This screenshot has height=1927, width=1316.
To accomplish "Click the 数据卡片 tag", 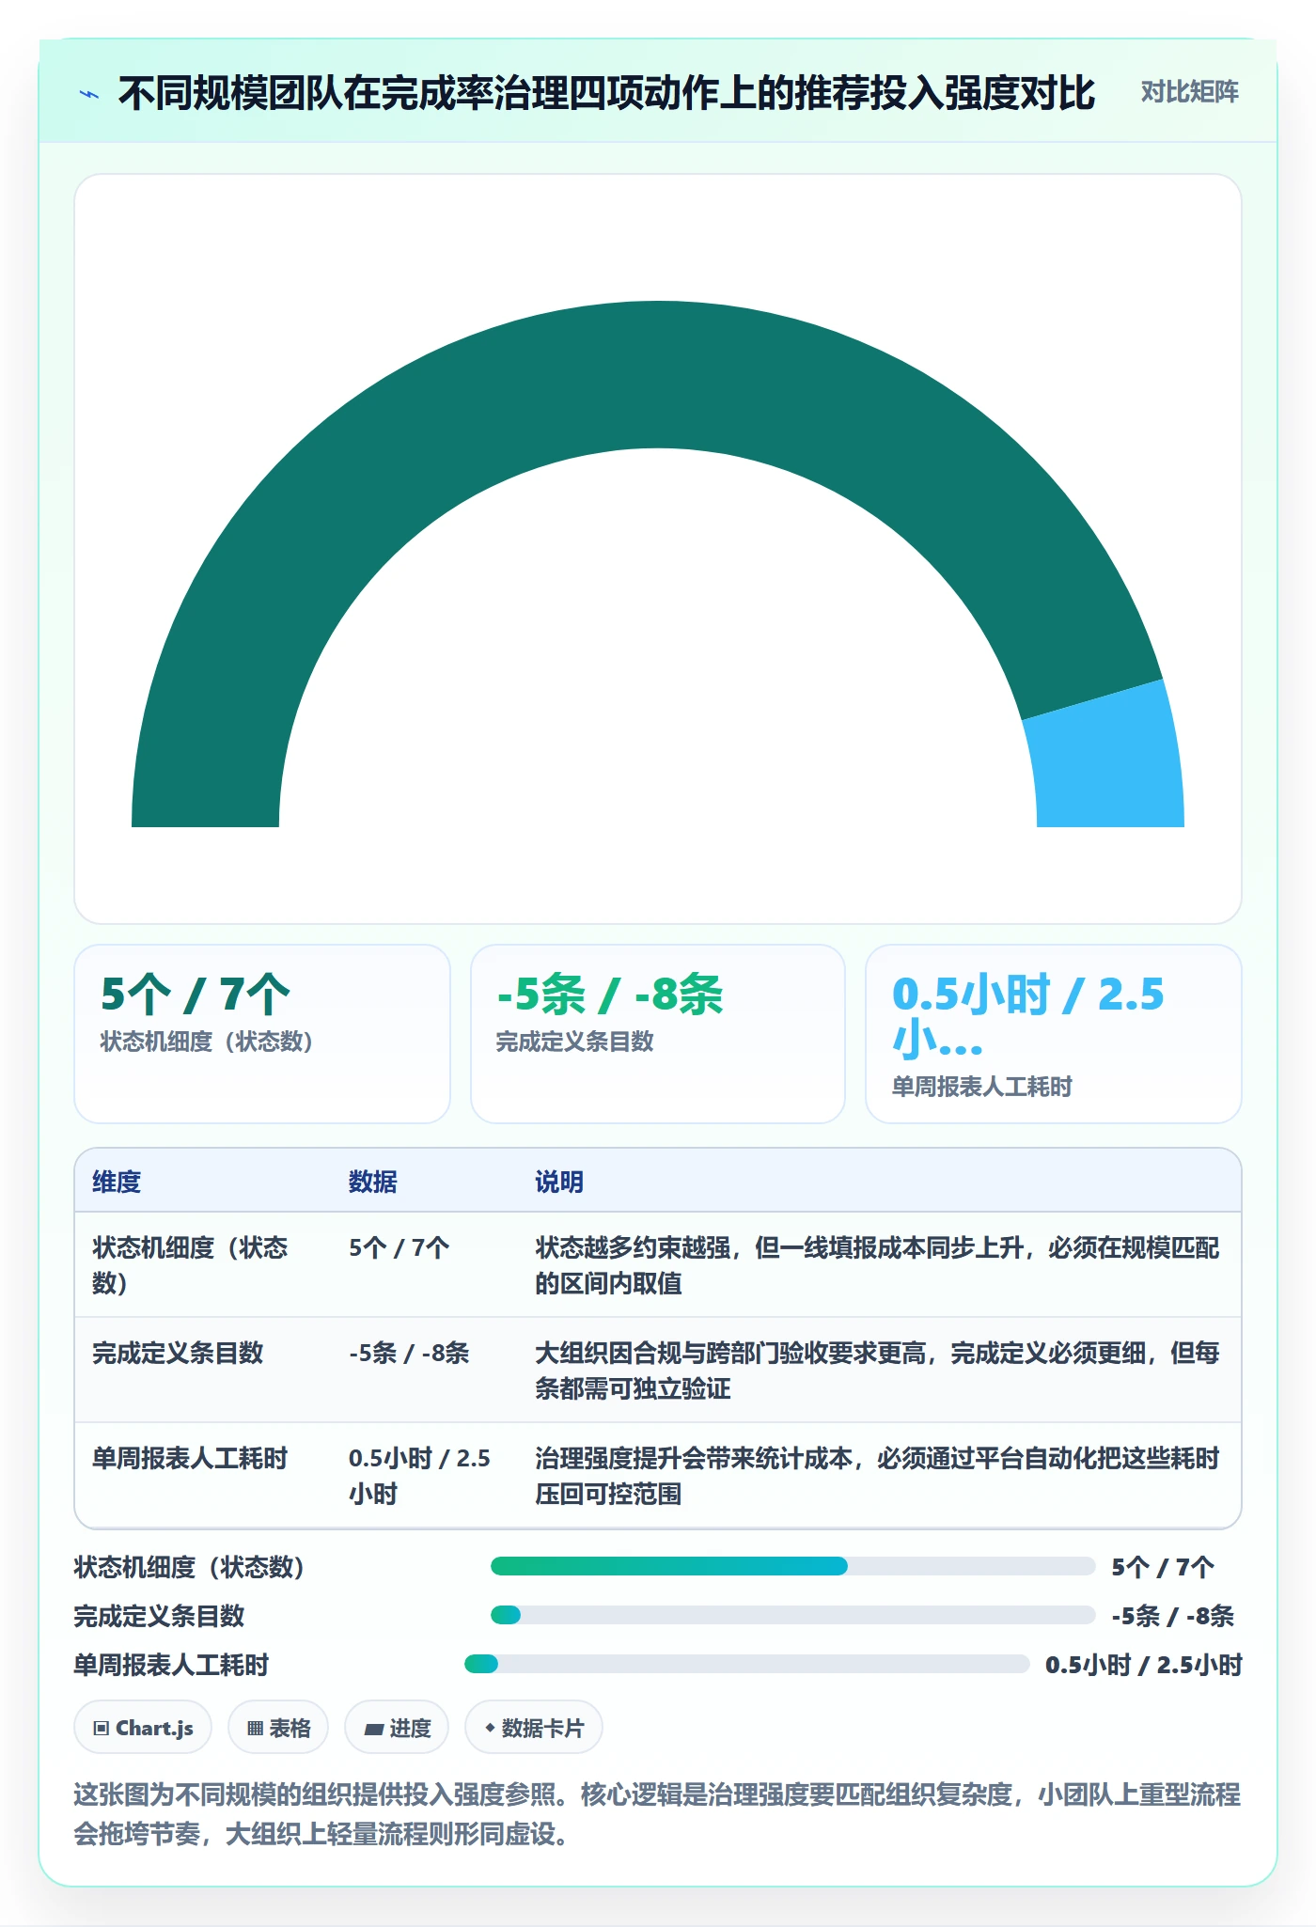I will (534, 1728).
